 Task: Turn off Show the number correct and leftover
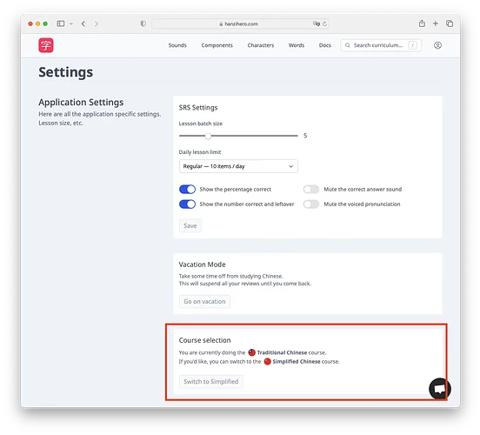pyautogui.click(x=187, y=204)
